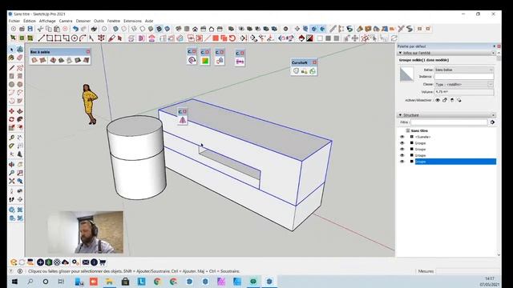Image resolution: width=513 pixels, height=288 pixels.
Task: Click the small toolbar icon above the box
Action: (183, 120)
